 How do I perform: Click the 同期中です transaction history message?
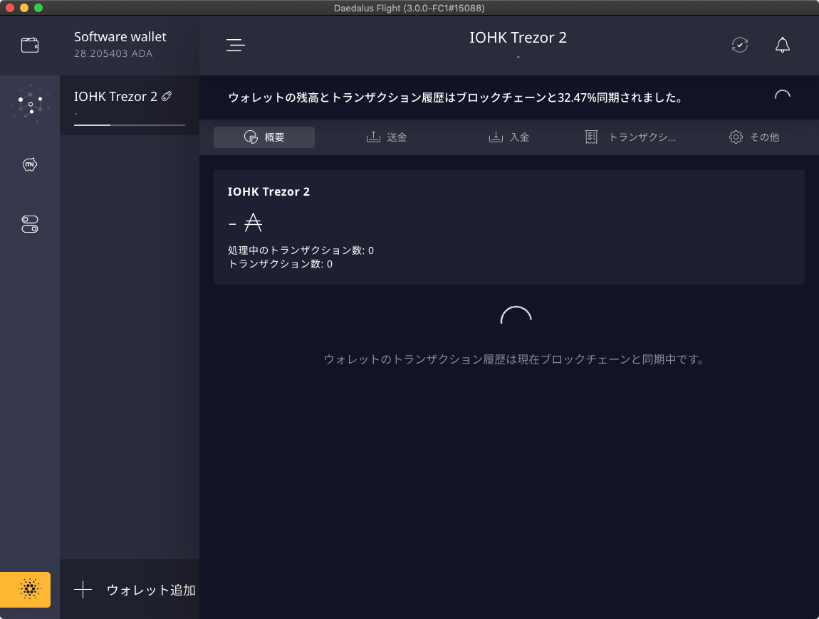coord(514,359)
